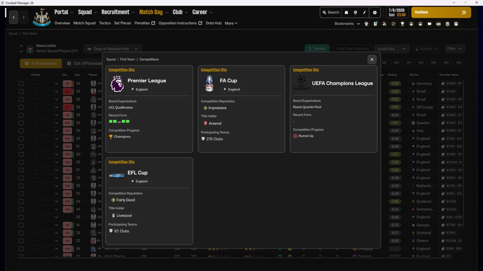Viewport: 483px width, 271px height.
Task: Click the Arsenal crest under FA Cup title holder
Action: coord(206,123)
